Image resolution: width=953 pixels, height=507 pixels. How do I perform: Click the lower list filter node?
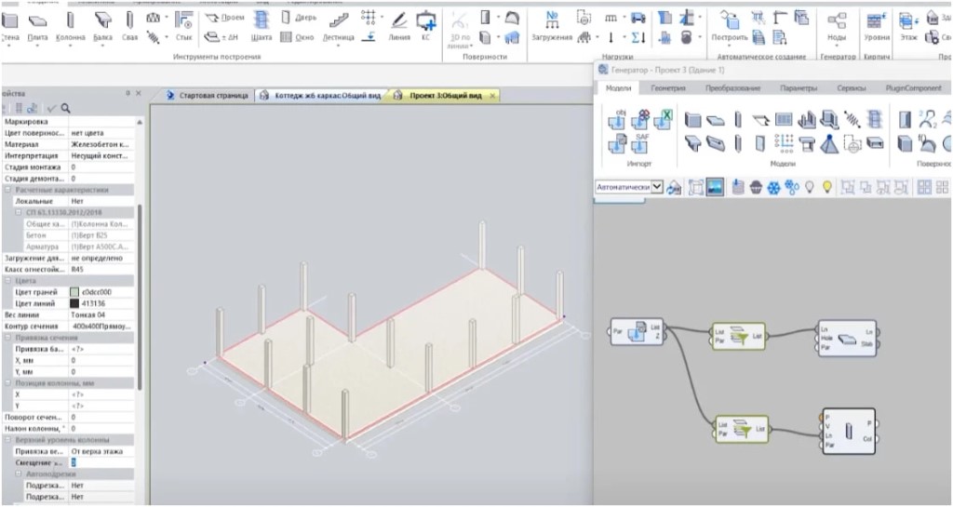(742, 429)
